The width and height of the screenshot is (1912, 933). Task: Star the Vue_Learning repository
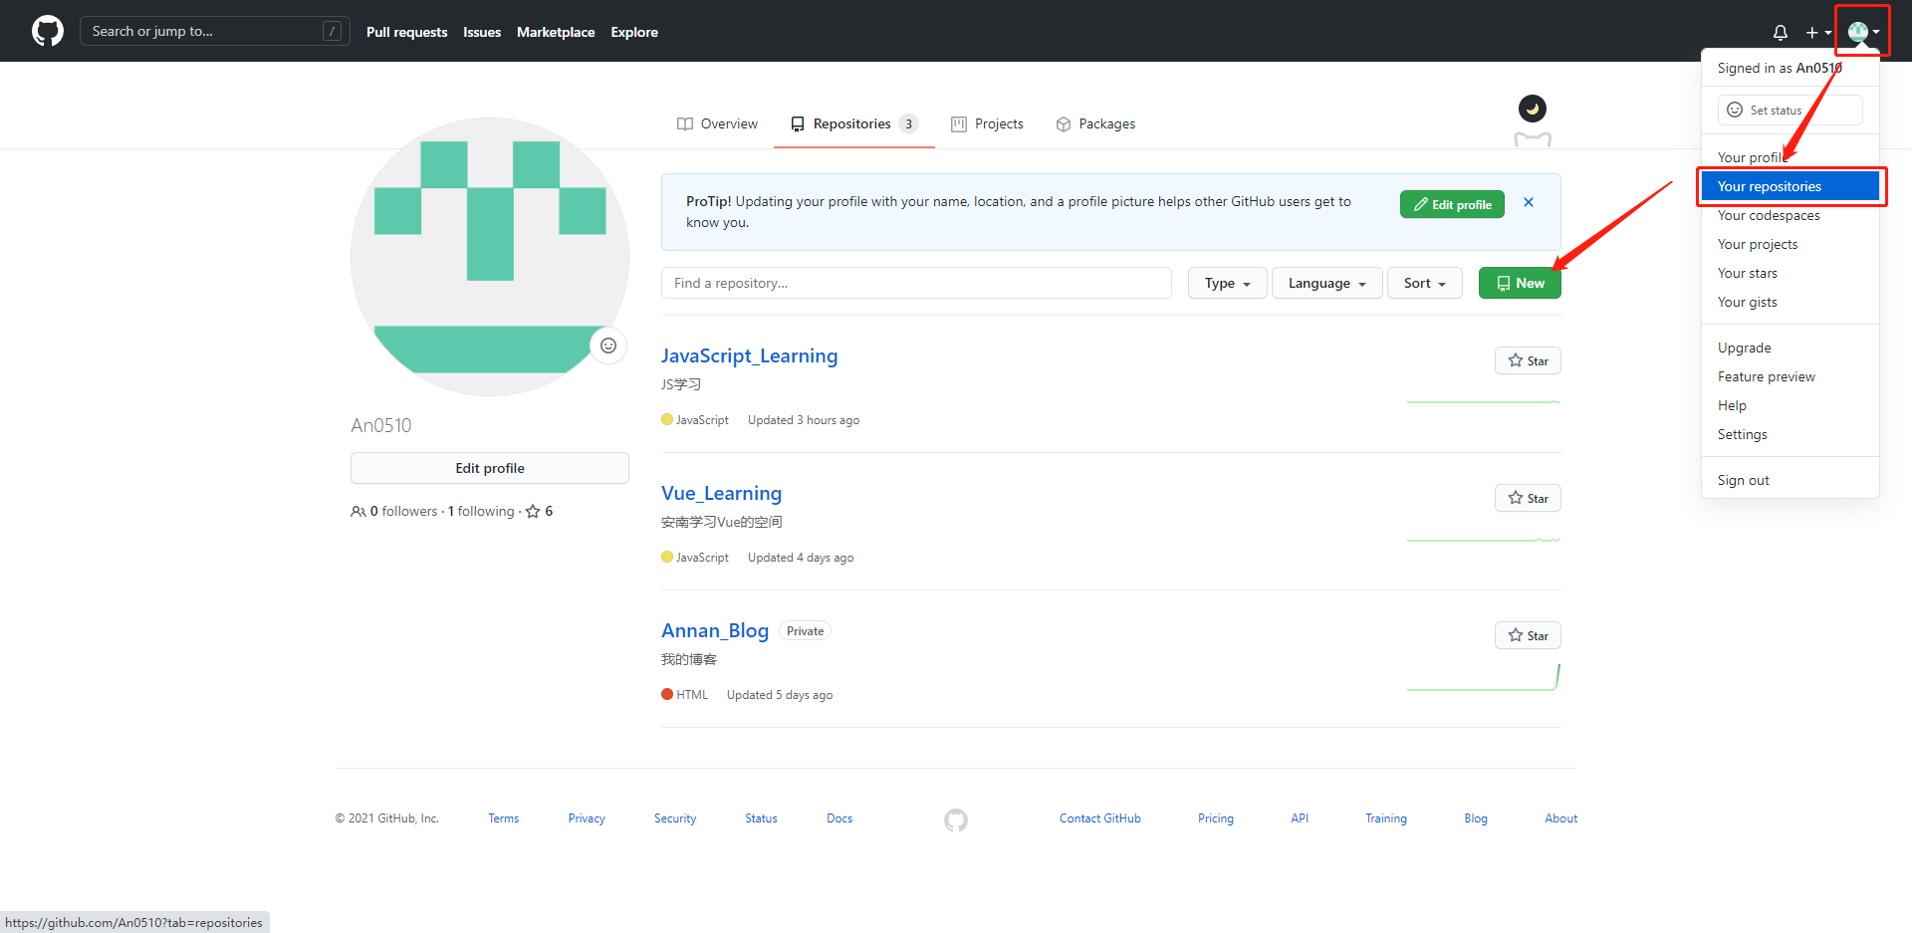coord(1528,498)
